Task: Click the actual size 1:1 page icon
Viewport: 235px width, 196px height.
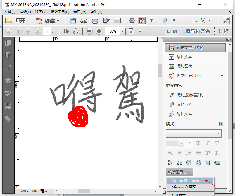Action: (131, 31)
